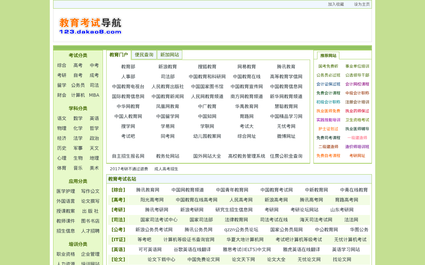Click 加入收藏 in the top bar
The image size is (425, 265).
336,4
